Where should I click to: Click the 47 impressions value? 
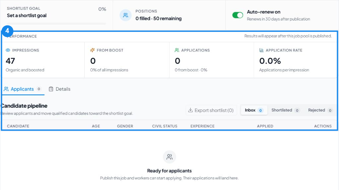click(x=10, y=61)
